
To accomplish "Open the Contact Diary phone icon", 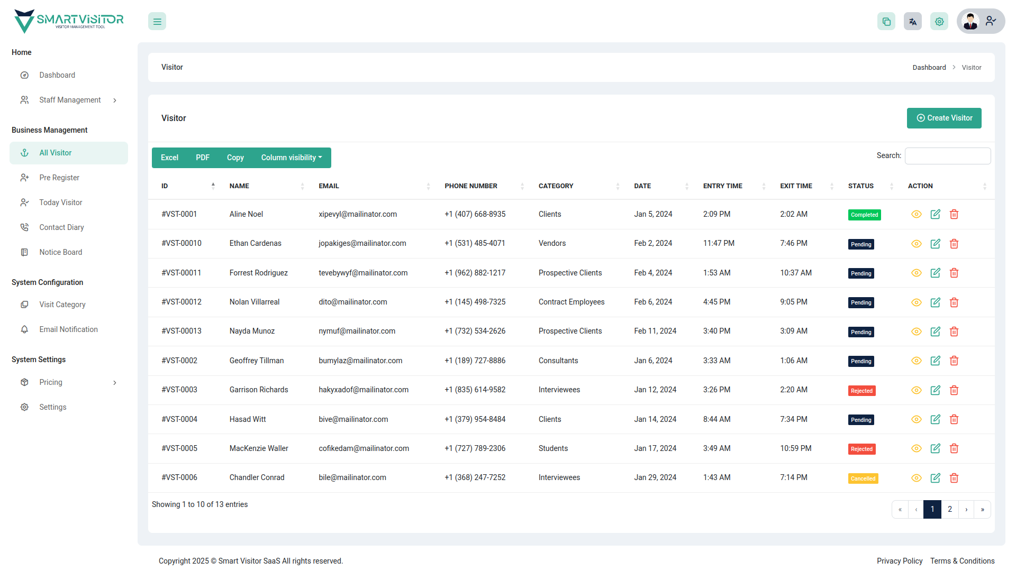I will (x=24, y=227).
